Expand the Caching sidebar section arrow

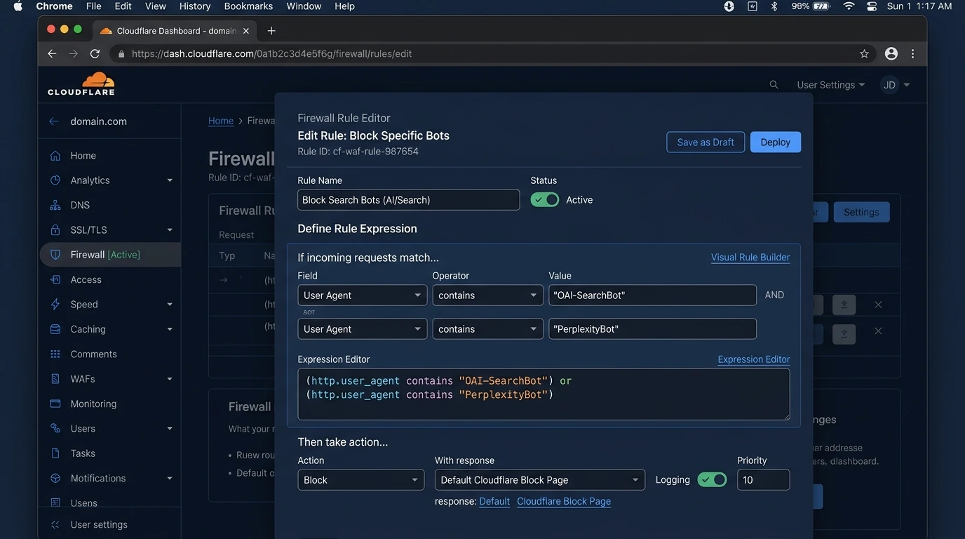(x=170, y=329)
